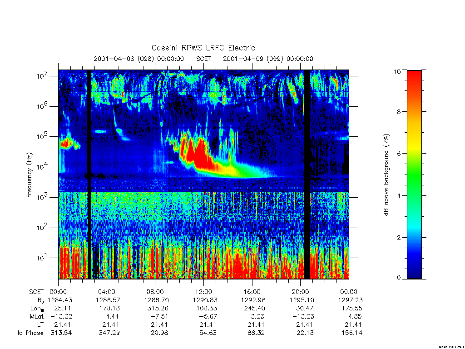This screenshot has height=349, width=465.
Task: Click color bar tick value '6'
Action: tap(399, 154)
